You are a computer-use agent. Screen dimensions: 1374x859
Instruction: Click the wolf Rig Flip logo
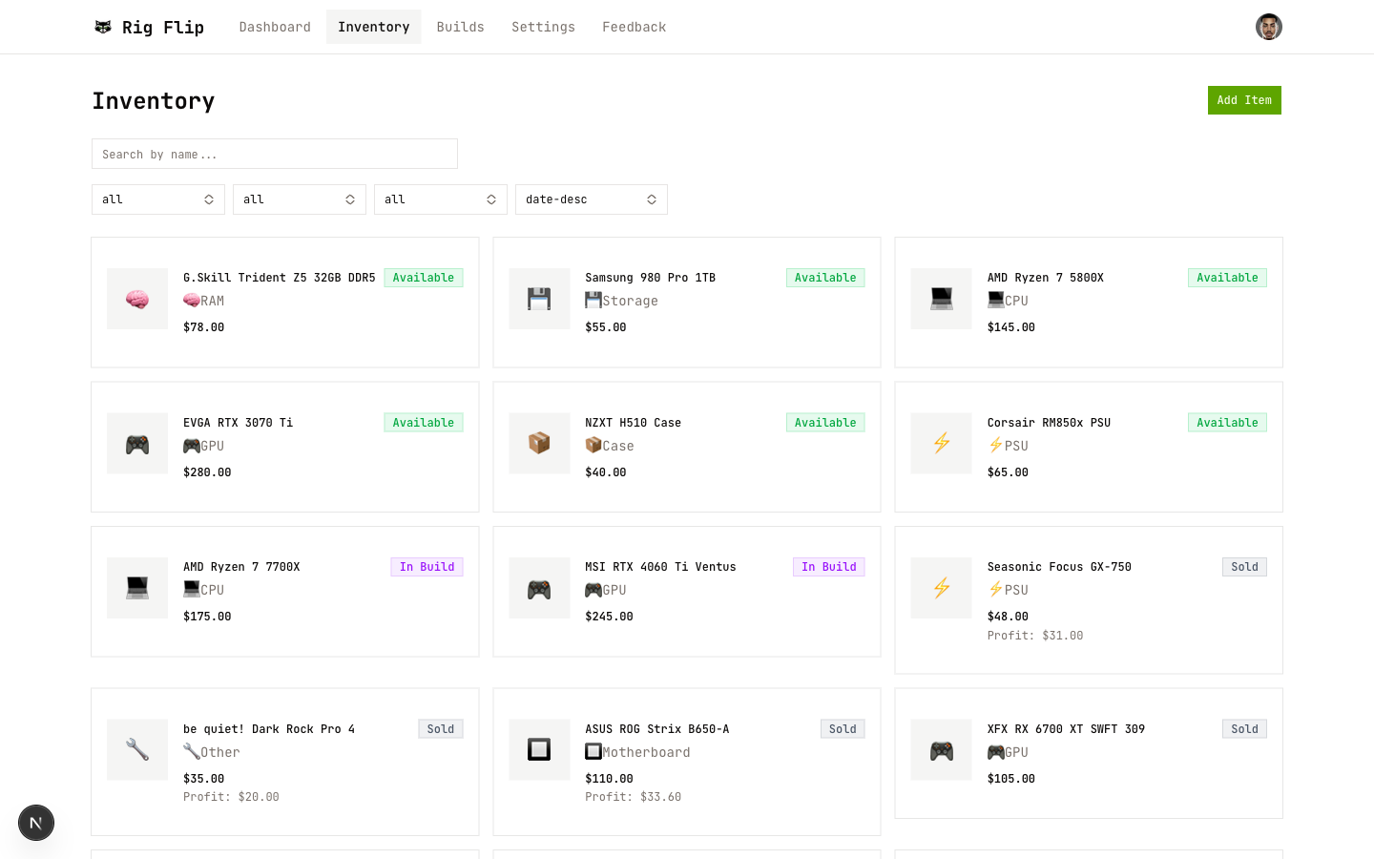click(148, 27)
